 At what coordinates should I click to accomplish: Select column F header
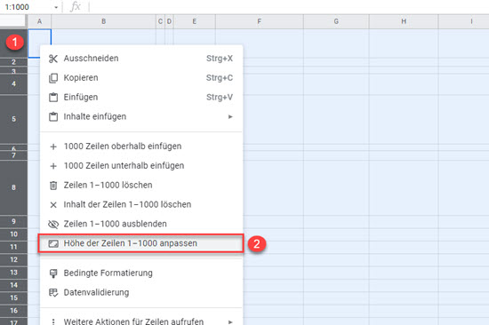tap(259, 21)
